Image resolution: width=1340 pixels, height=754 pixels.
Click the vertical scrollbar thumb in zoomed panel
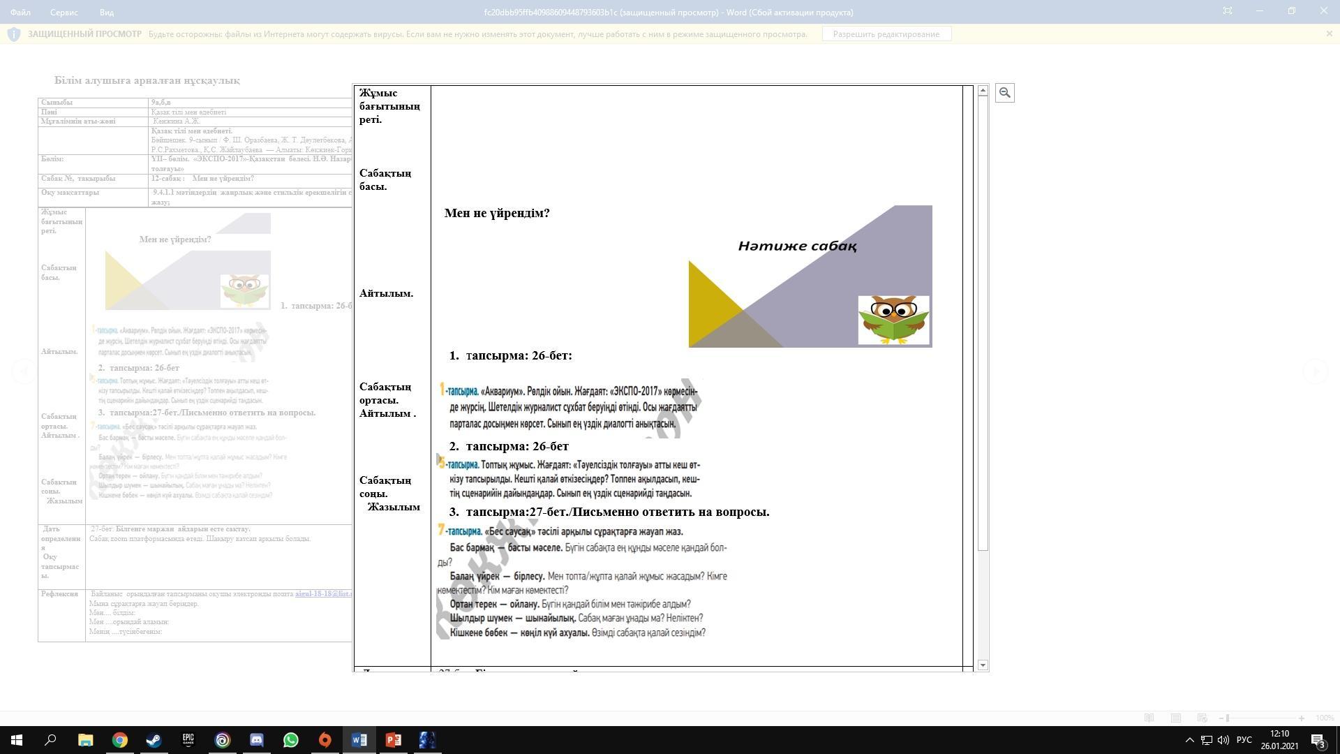pyautogui.click(x=983, y=324)
